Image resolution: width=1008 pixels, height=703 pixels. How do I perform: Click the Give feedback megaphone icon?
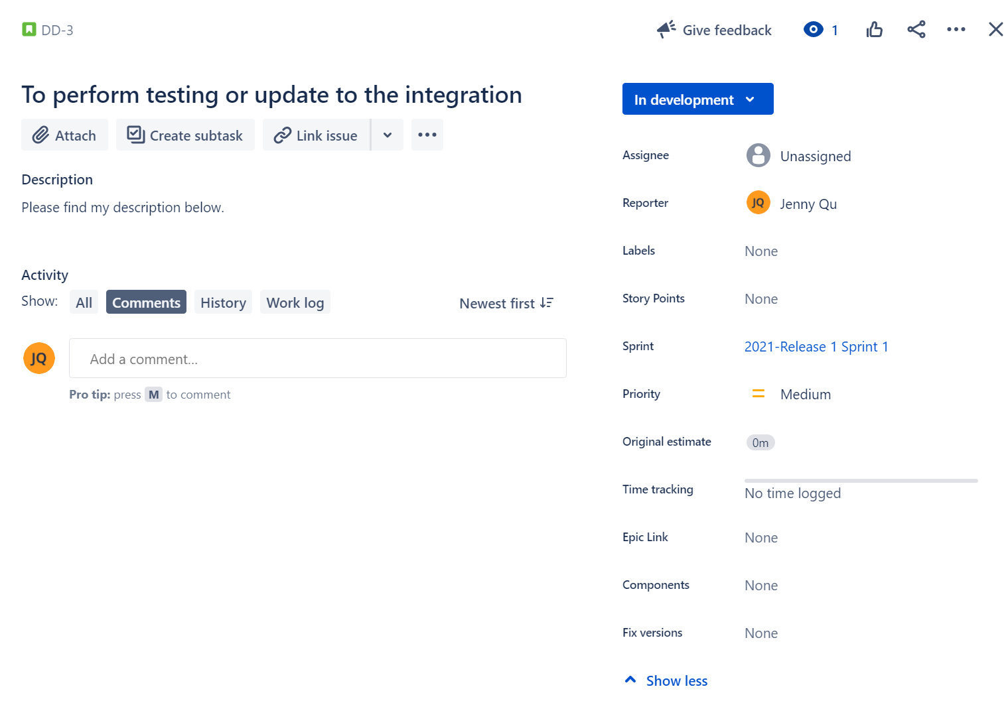click(666, 29)
